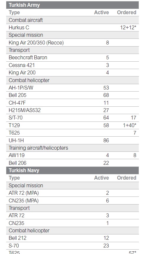This screenshot has width=144, height=254.
Task: Click the ATR 72 (MPA) row
Action: click(72, 193)
